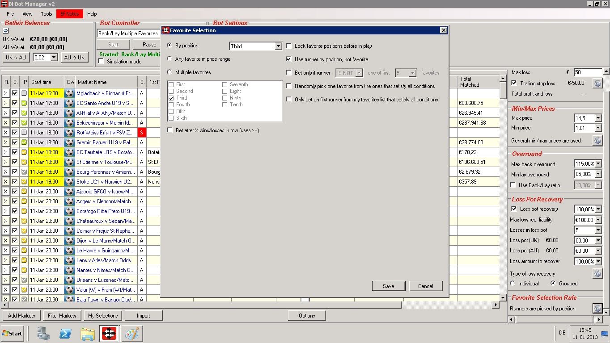Click the UK -> AU transfer button
610x343 pixels.
(16, 57)
